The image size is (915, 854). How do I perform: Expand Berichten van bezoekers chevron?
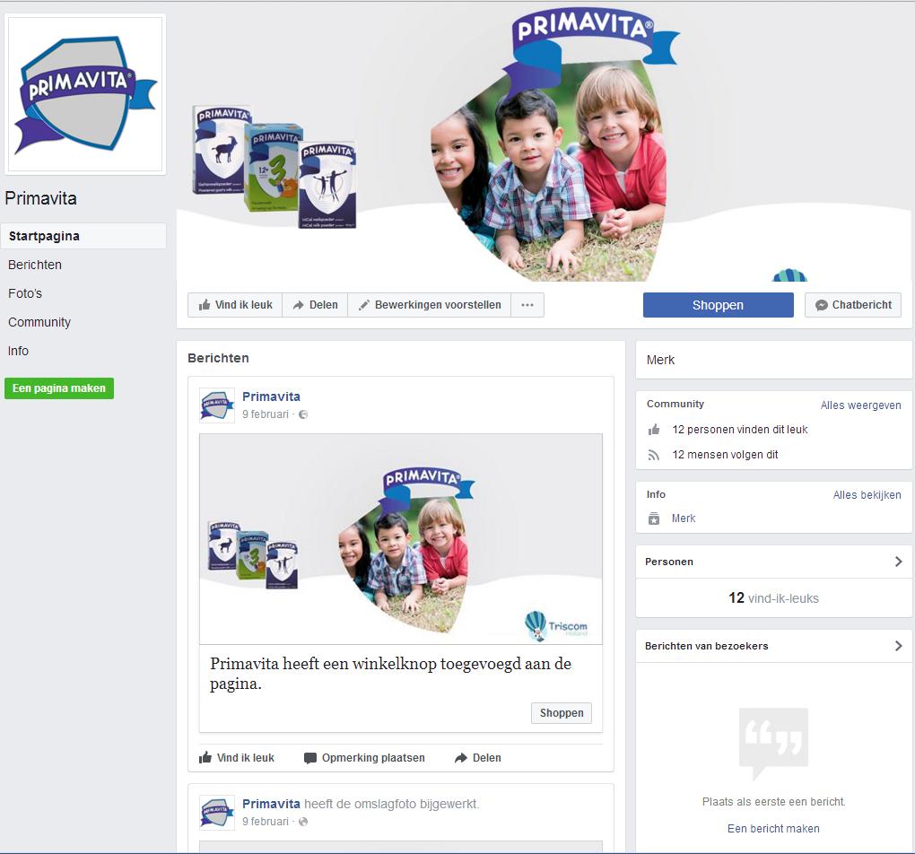click(899, 646)
